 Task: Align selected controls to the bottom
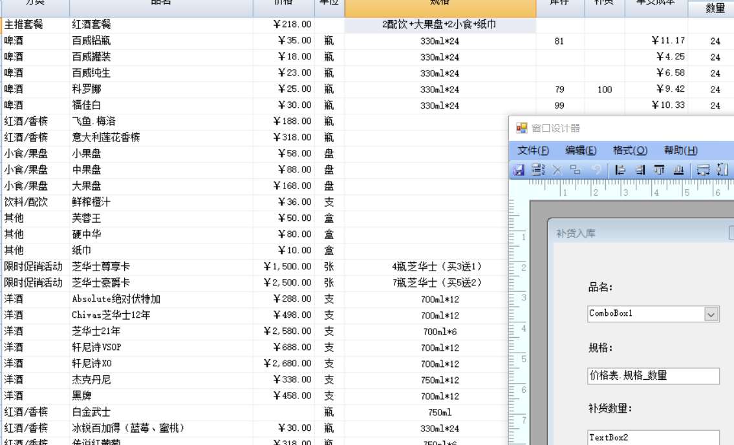coord(678,170)
